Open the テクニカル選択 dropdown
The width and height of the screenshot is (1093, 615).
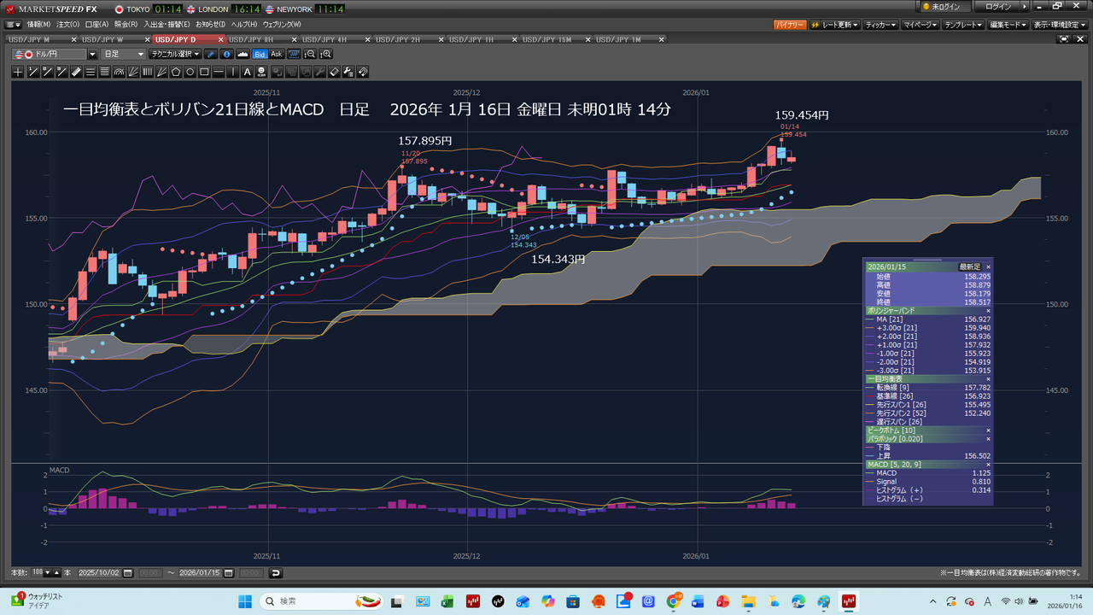point(175,54)
